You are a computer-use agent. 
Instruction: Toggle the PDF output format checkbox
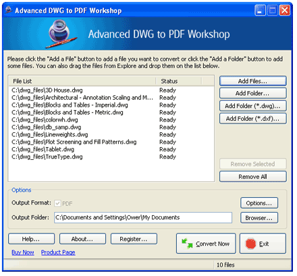click(x=57, y=203)
